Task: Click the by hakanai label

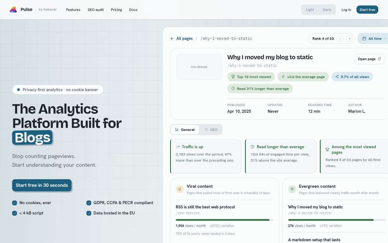Action: (48, 9)
